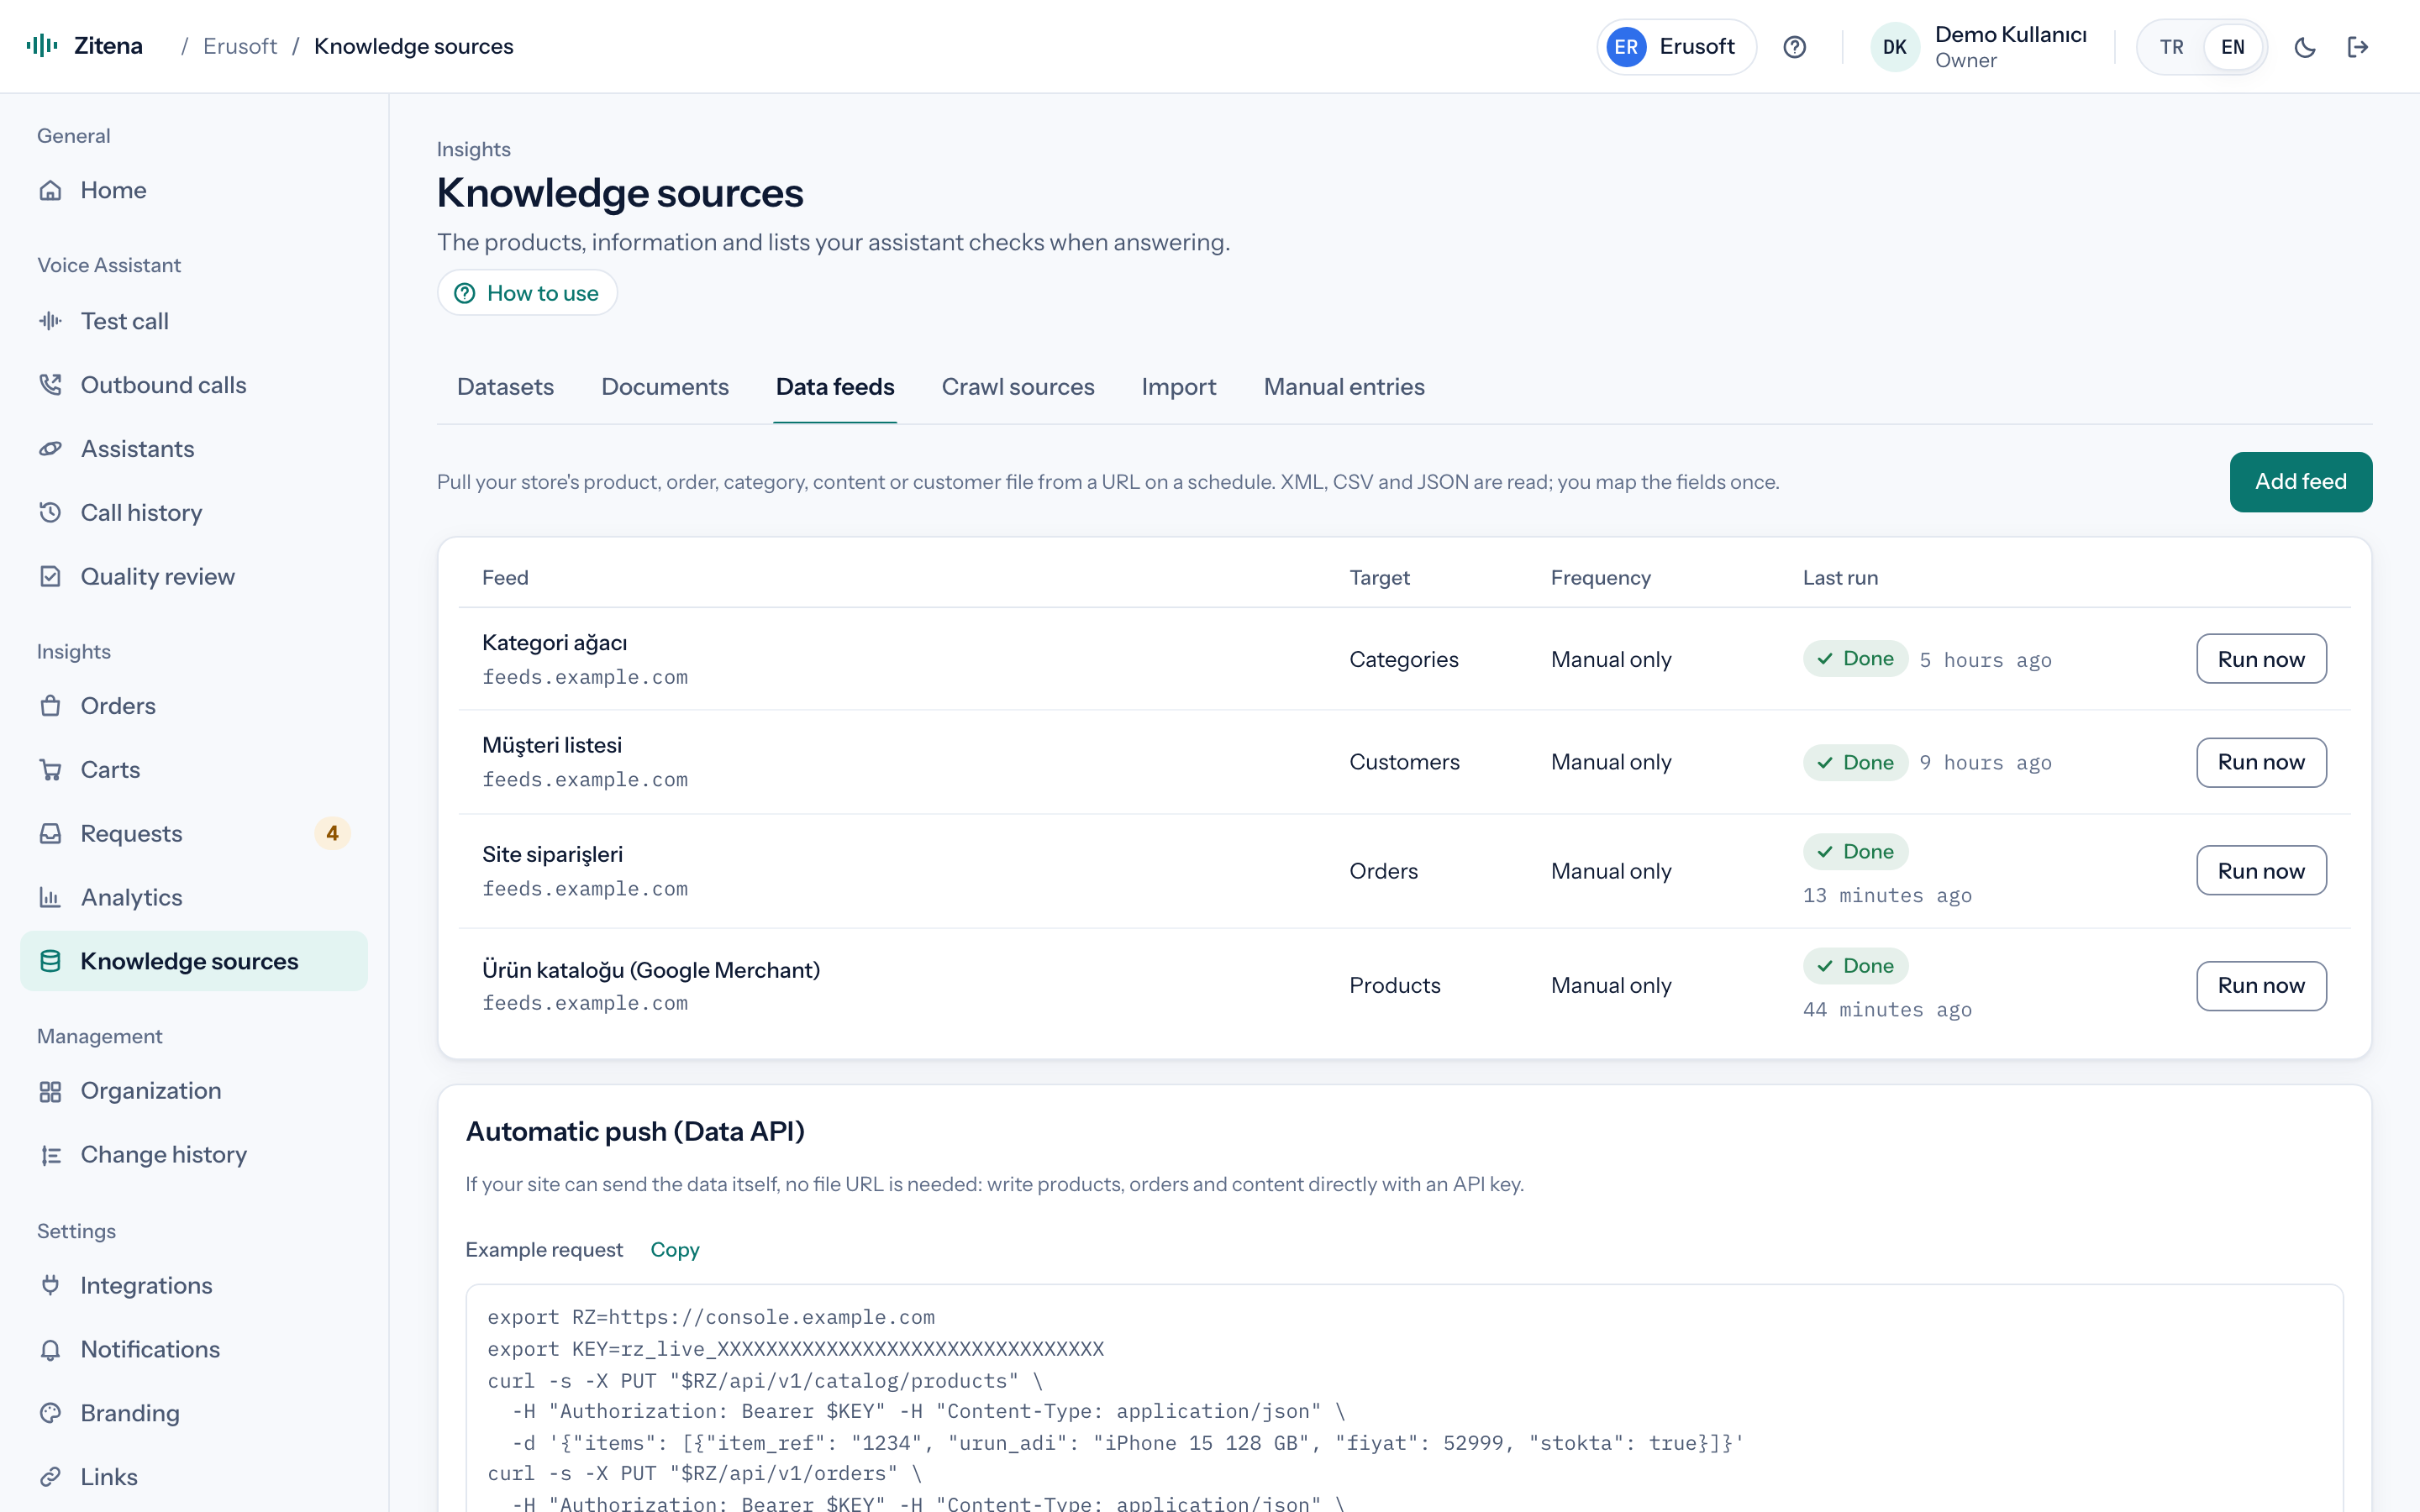
Task: Click the Change history list icon
Action: [x=51, y=1155]
